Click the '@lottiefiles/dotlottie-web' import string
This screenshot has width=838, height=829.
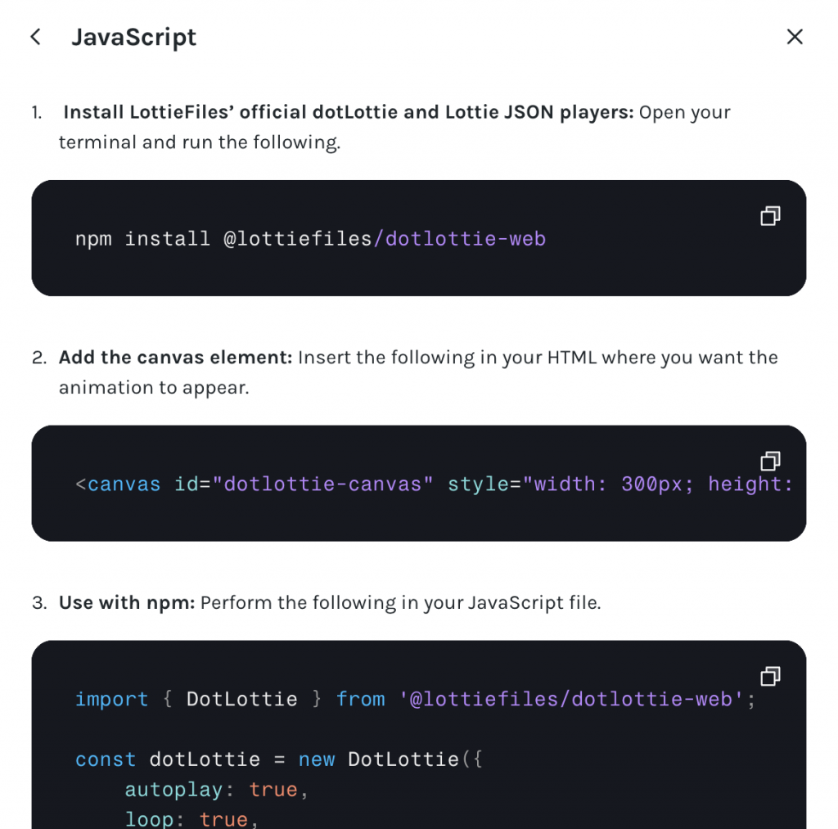(x=570, y=700)
